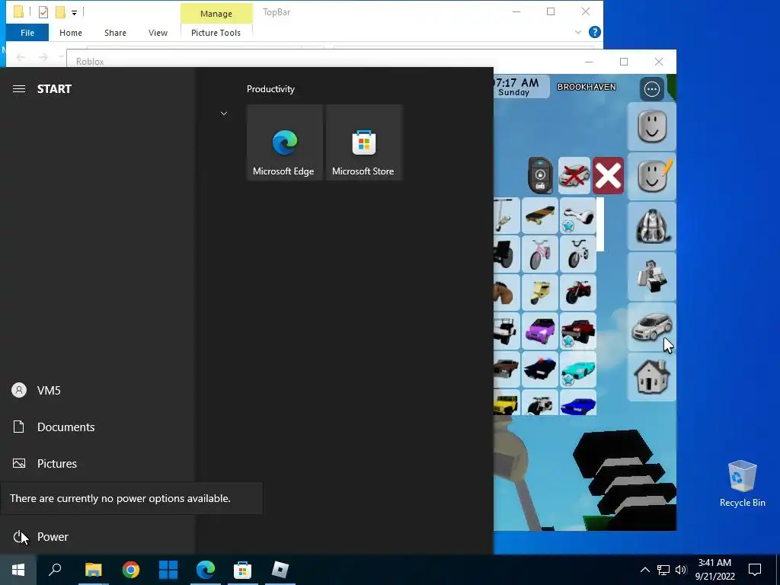780x585 pixels.
Task: Go back in File Explorer
Action: click(x=21, y=58)
